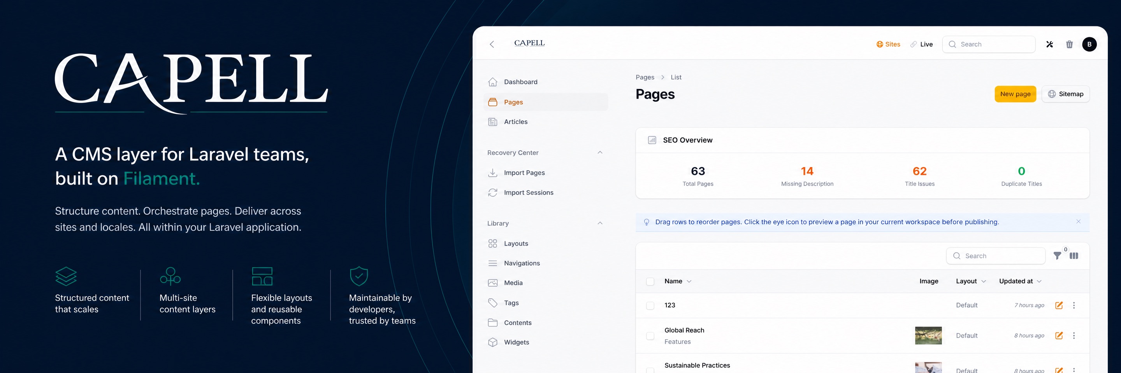Click the 0 Duplicate Titles stat
This screenshot has height=373, width=1121.
[x=1021, y=176]
